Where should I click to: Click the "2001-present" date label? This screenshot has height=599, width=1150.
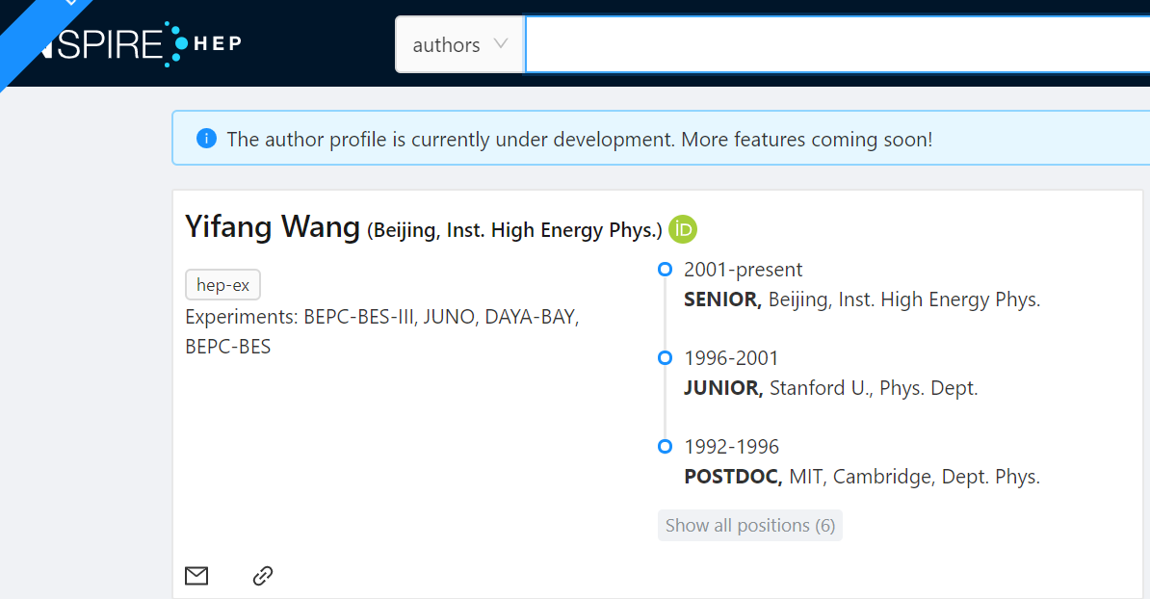point(743,269)
